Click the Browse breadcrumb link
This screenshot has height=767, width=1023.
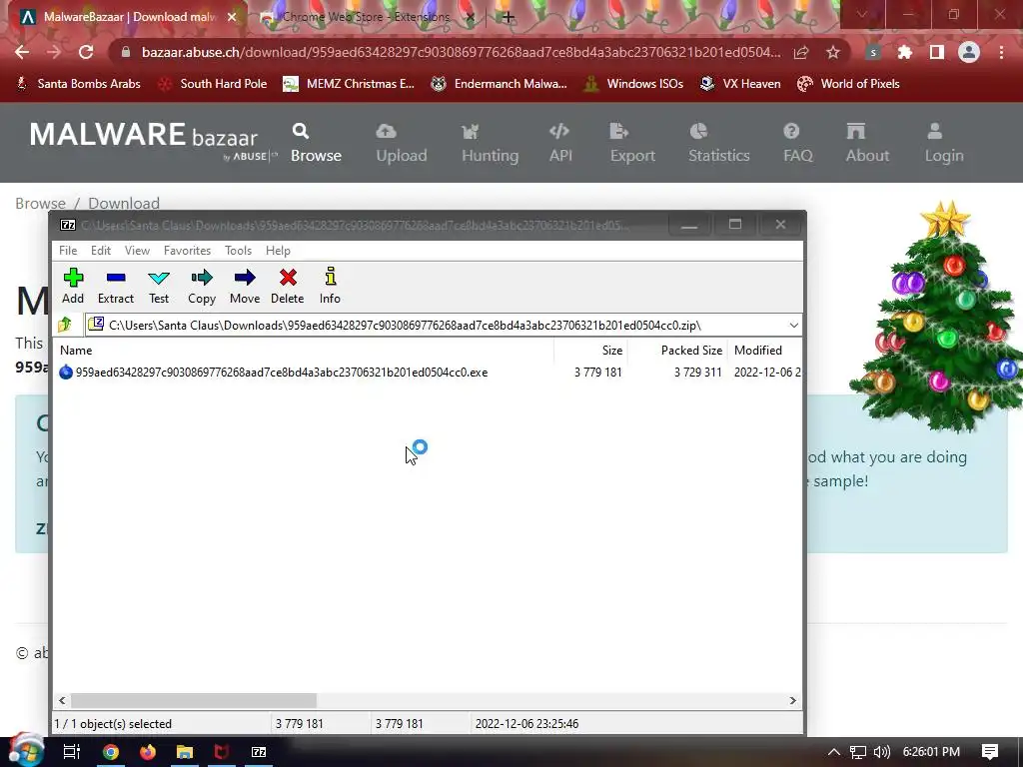40,204
